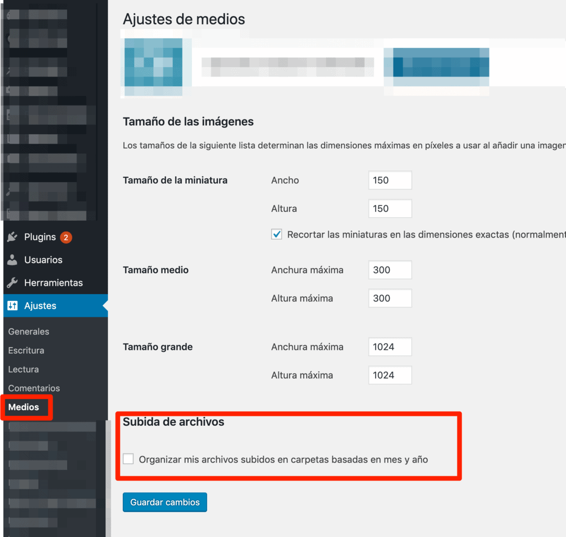
Task: Click the Plugins plug icon
Action: click(12, 237)
